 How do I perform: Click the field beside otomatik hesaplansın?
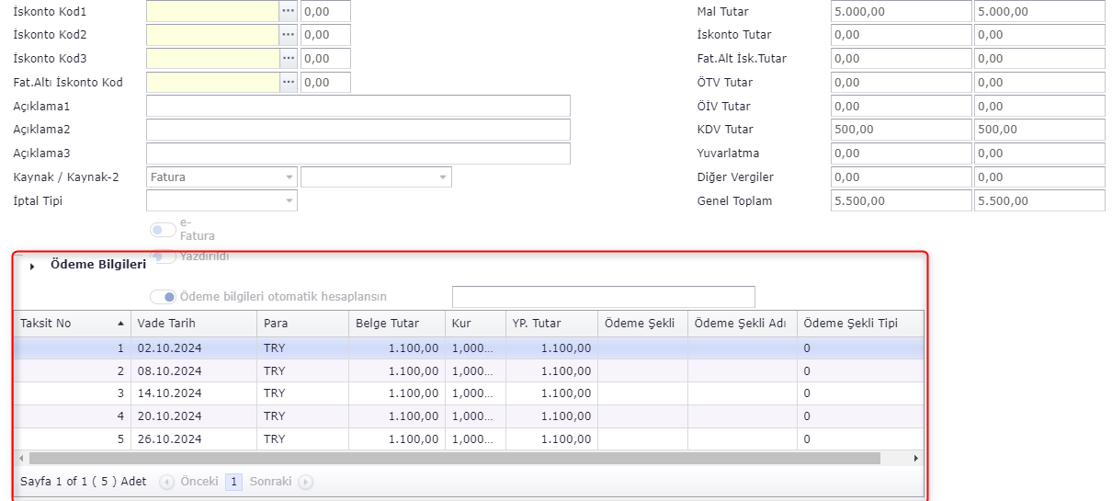(x=604, y=297)
